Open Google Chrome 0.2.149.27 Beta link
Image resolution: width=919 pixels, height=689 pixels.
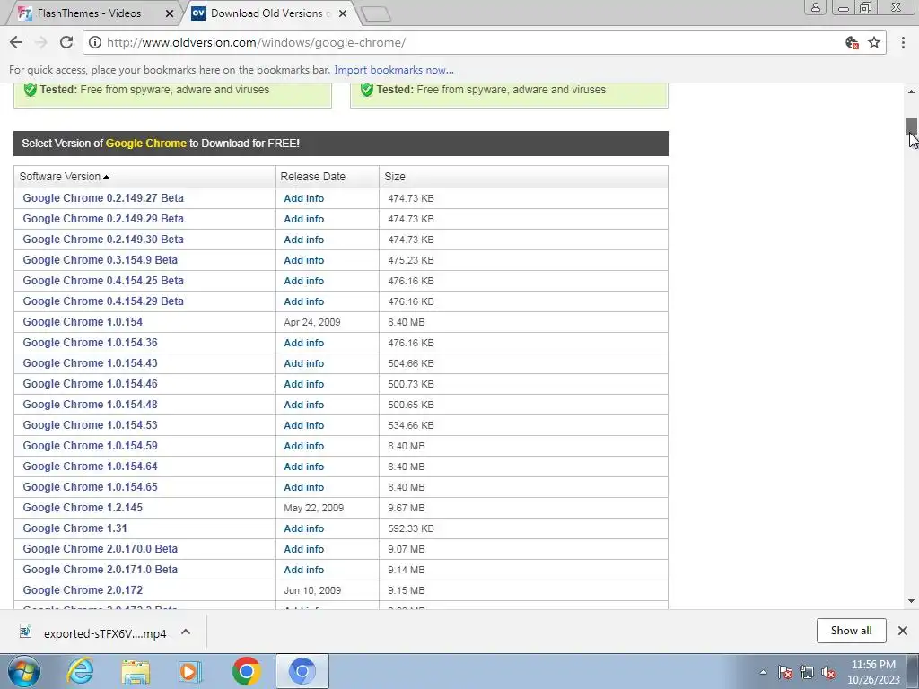tap(103, 198)
